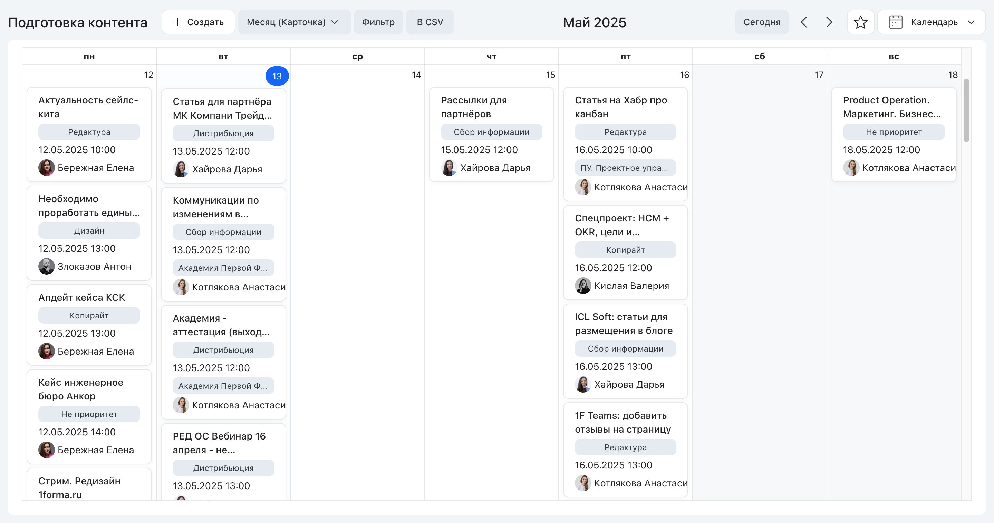Select the highlighted day 13
This screenshot has height=523, width=994.
point(277,76)
